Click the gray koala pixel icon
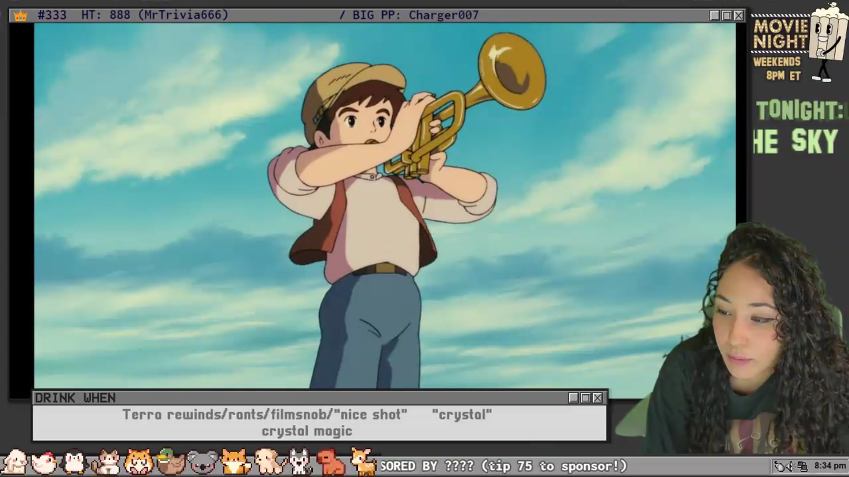The width and height of the screenshot is (849, 477). click(203, 462)
